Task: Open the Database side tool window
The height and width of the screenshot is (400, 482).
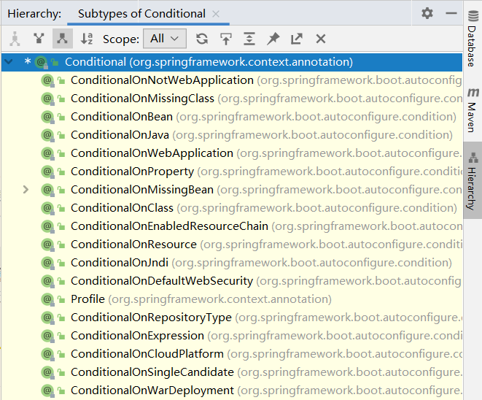Action: (x=473, y=39)
